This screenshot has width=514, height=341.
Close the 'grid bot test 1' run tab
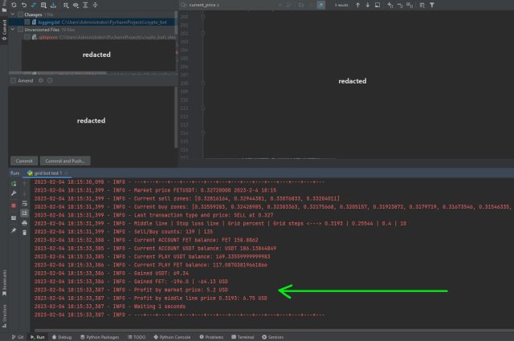[66, 173]
